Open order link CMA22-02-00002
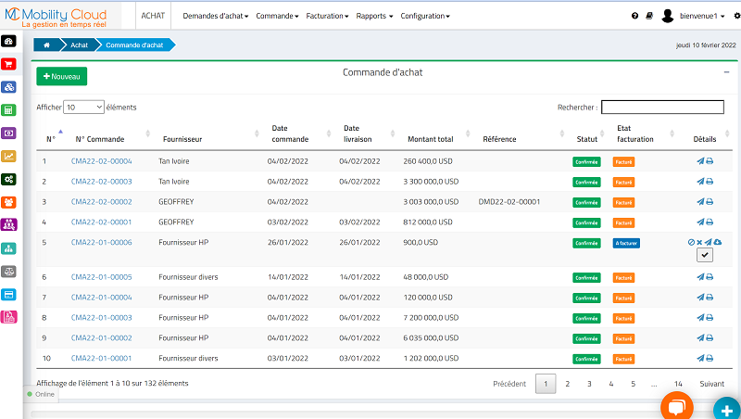The width and height of the screenshot is (741, 419). [101, 201]
